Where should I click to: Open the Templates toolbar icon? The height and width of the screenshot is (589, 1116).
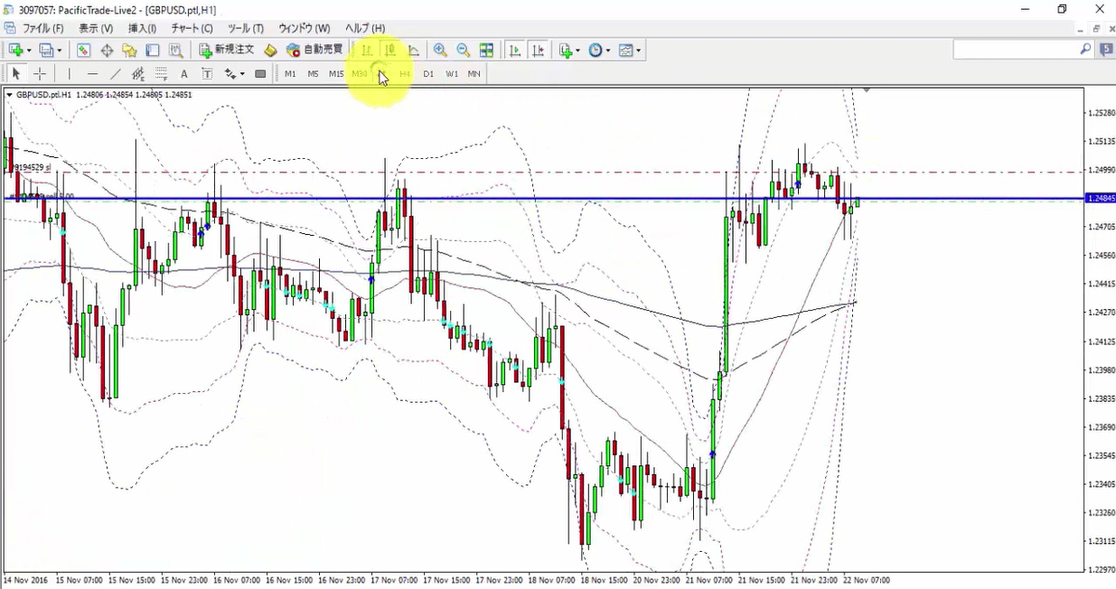coord(625,51)
